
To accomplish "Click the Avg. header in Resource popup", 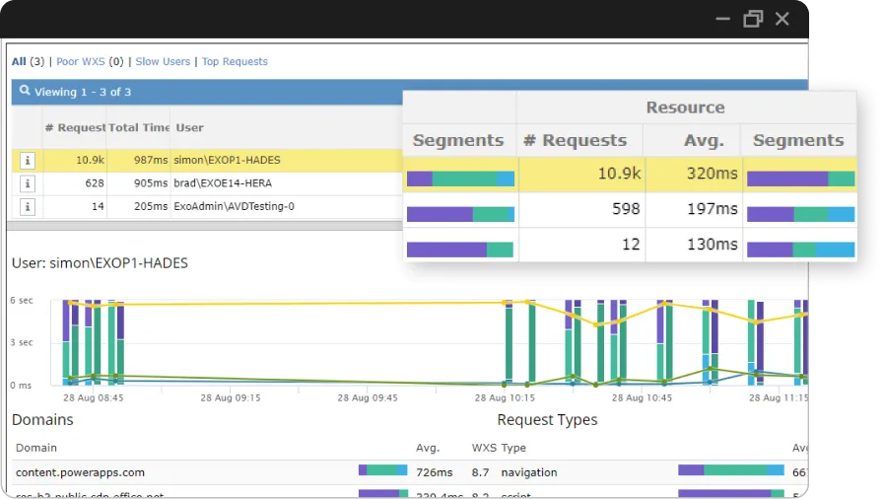I will coord(705,140).
